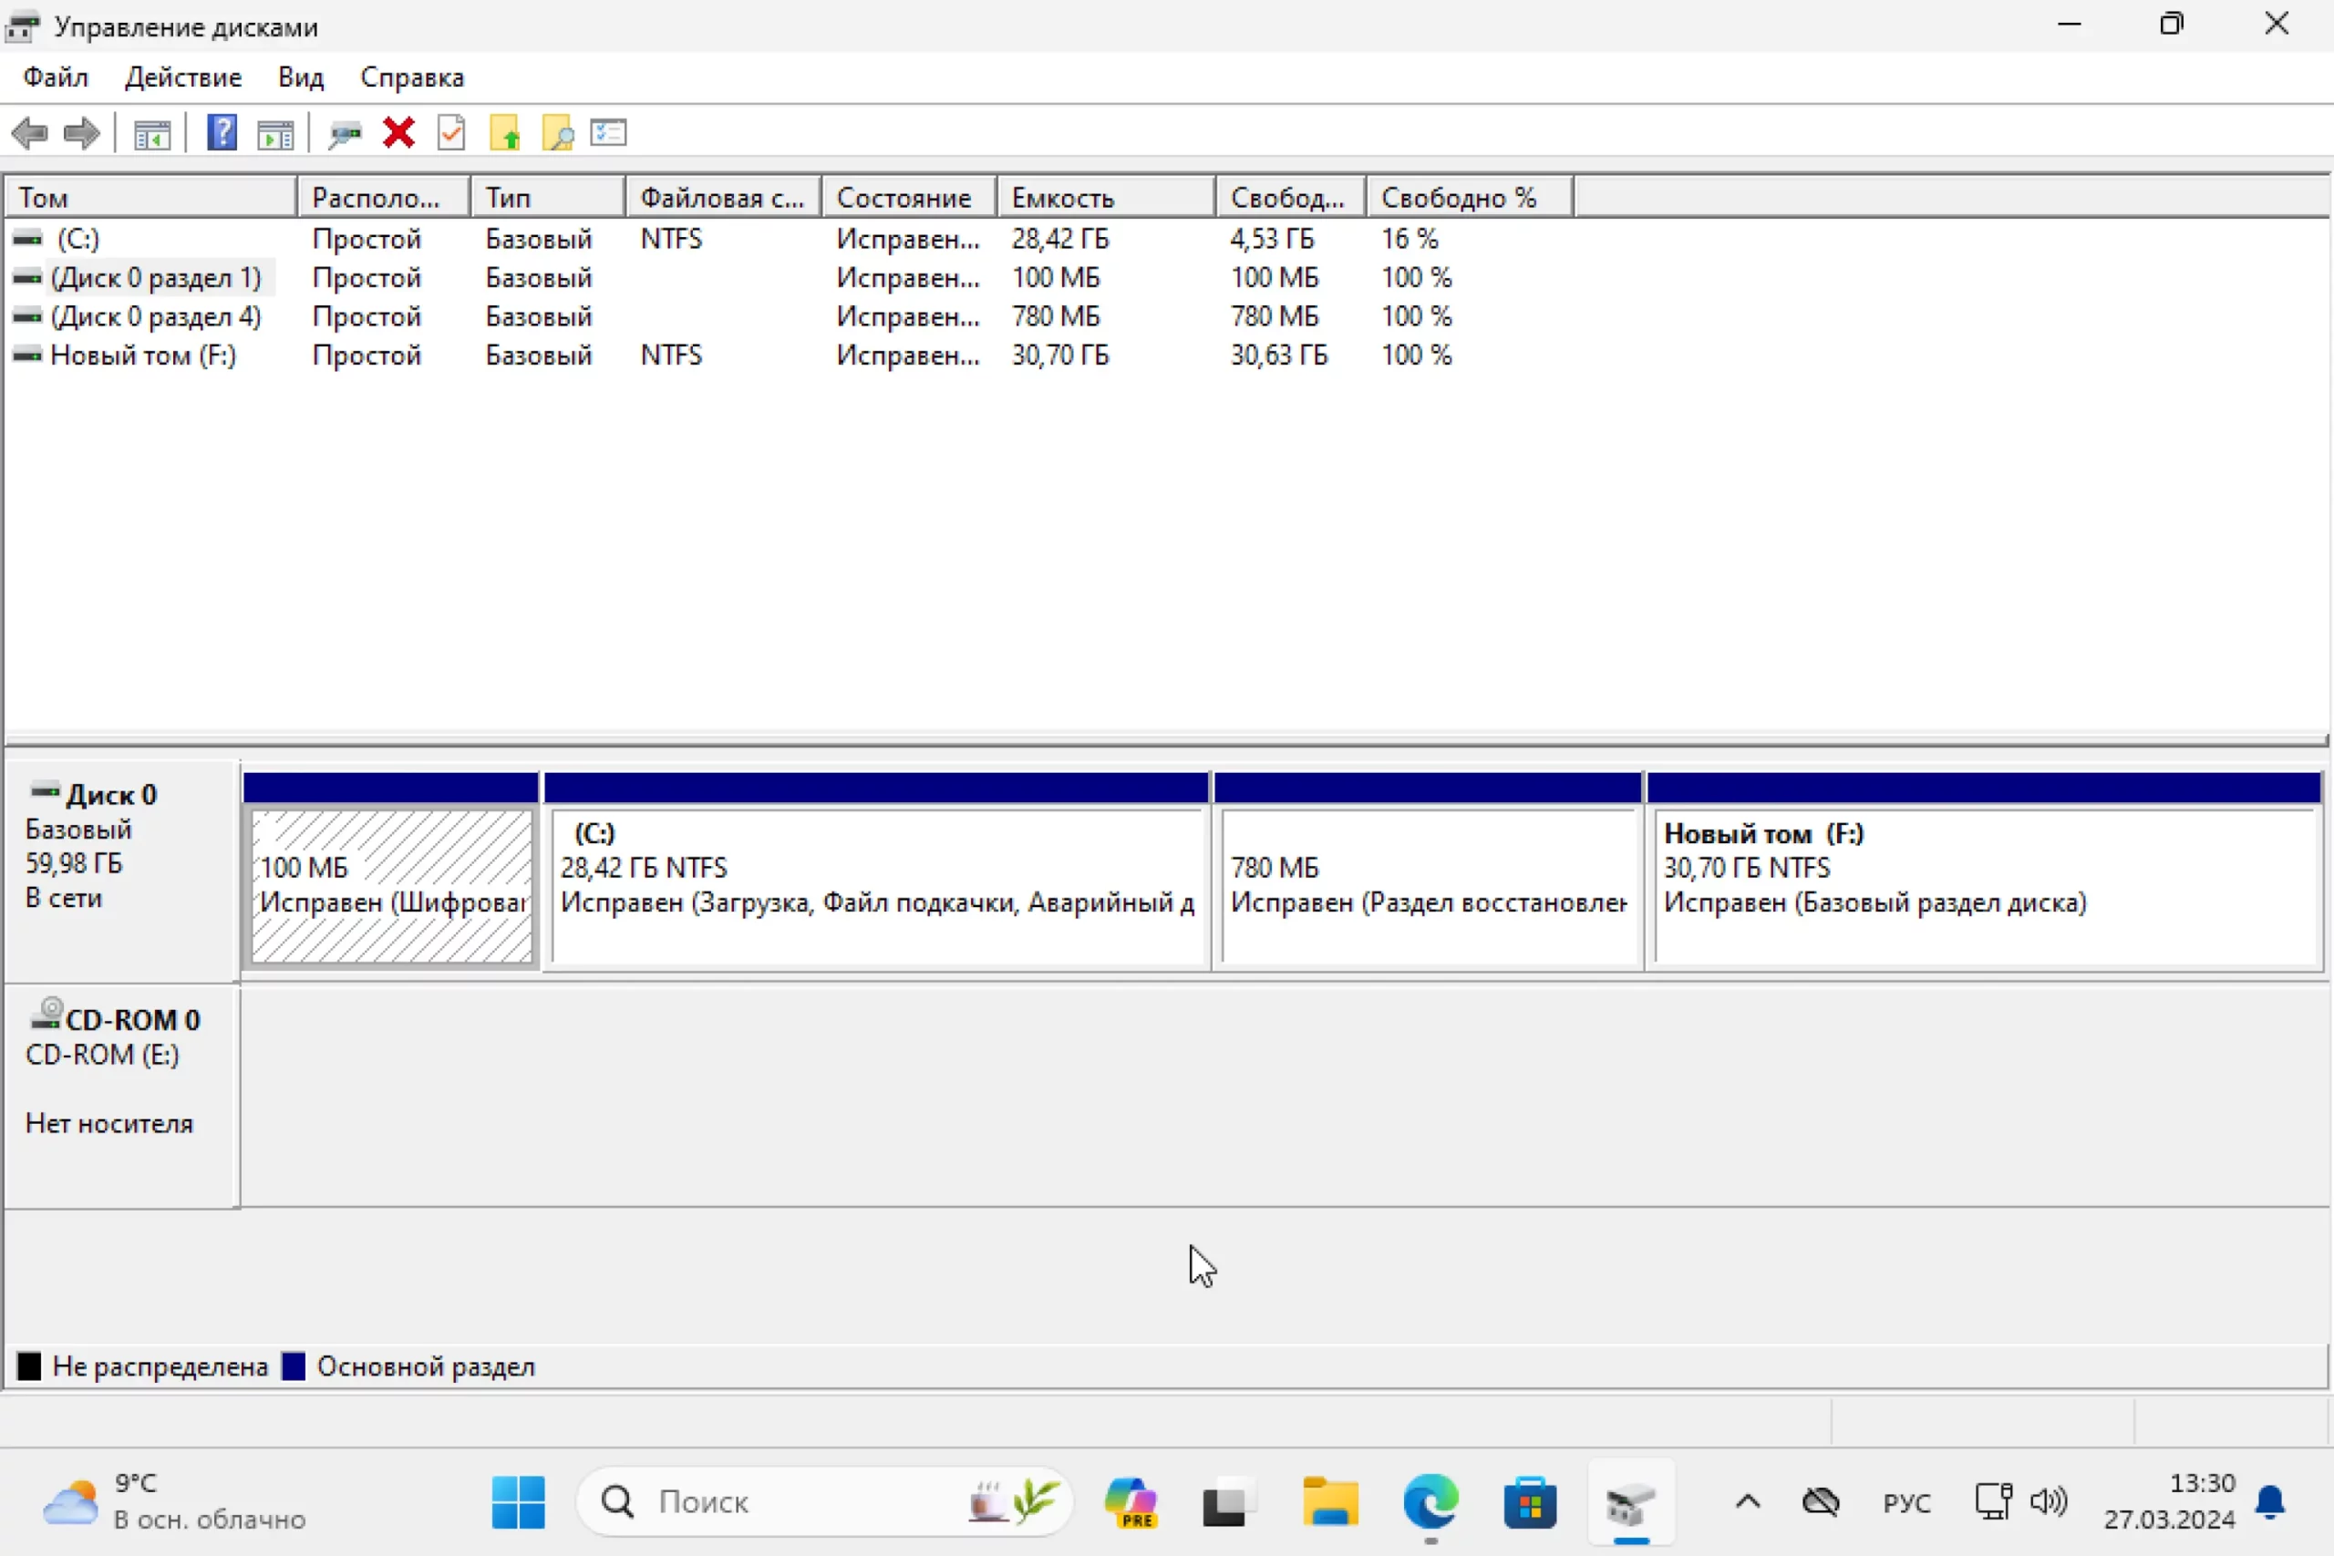Click the properties page checkmark icon
The image size is (2334, 1556).
451,133
